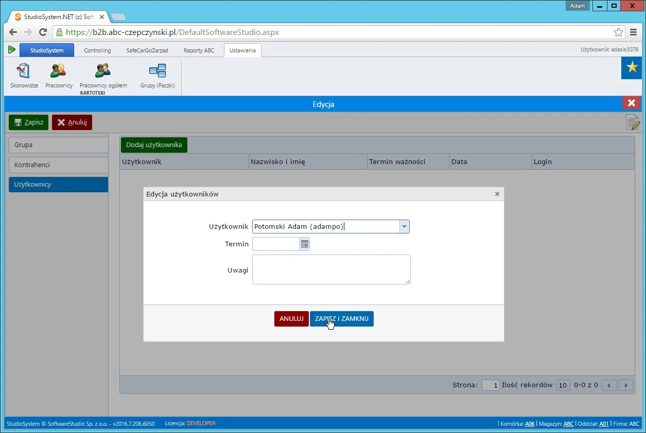Viewport: 646px width, 433px height.
Task: Click the Termin date input field
Action: [276, 244]
